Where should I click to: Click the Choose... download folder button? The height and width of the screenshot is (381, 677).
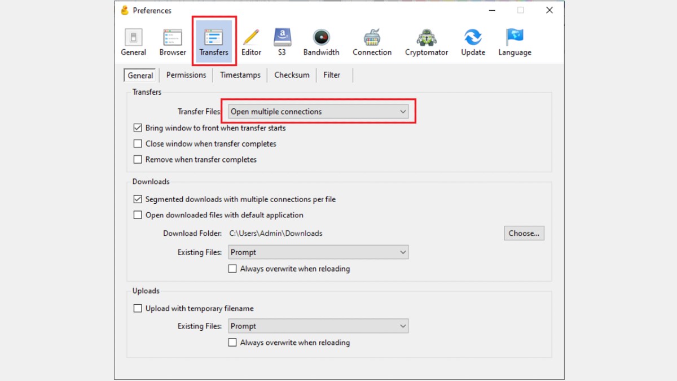(x=524, y=233)
